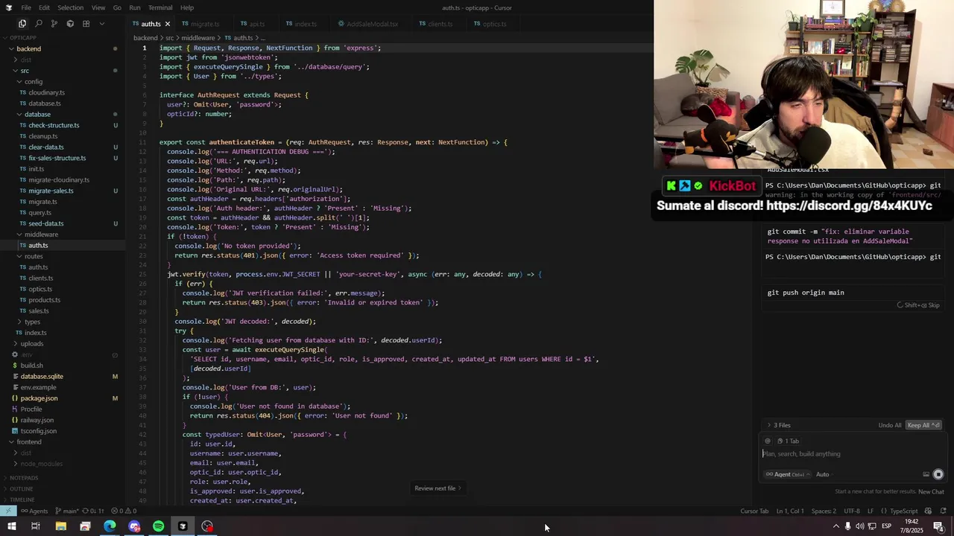Click Ln 1, Col 1 in status bar
954x536 pixels.
(x=790, y=511)
